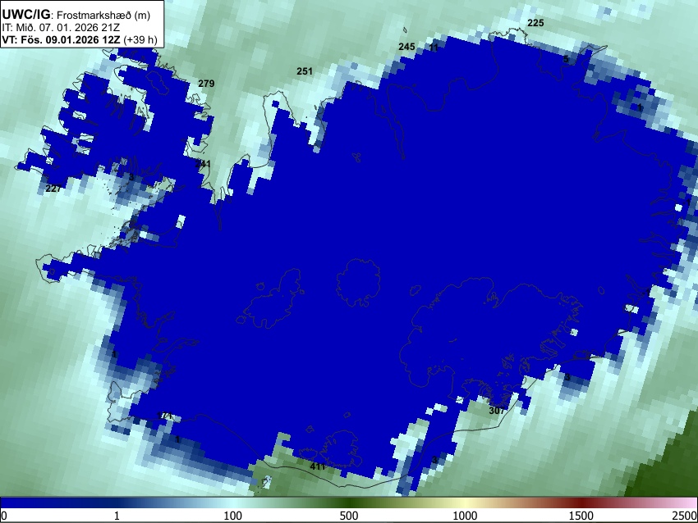Click the 279 value on the map

(206, 84)
